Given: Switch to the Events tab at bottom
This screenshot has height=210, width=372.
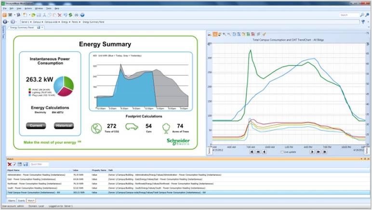Looking at the screenshot, I should pos(22,200).
